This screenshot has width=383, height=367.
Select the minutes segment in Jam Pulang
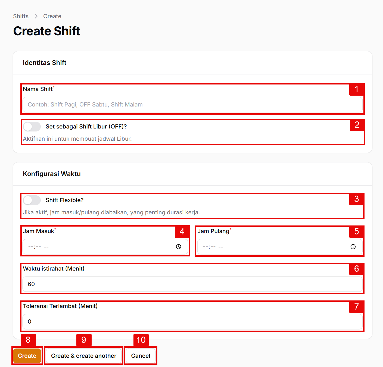click(213, 247)
